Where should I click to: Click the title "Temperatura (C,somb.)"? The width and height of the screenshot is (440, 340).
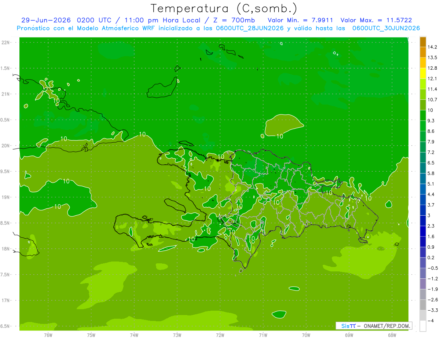point(224,9)
